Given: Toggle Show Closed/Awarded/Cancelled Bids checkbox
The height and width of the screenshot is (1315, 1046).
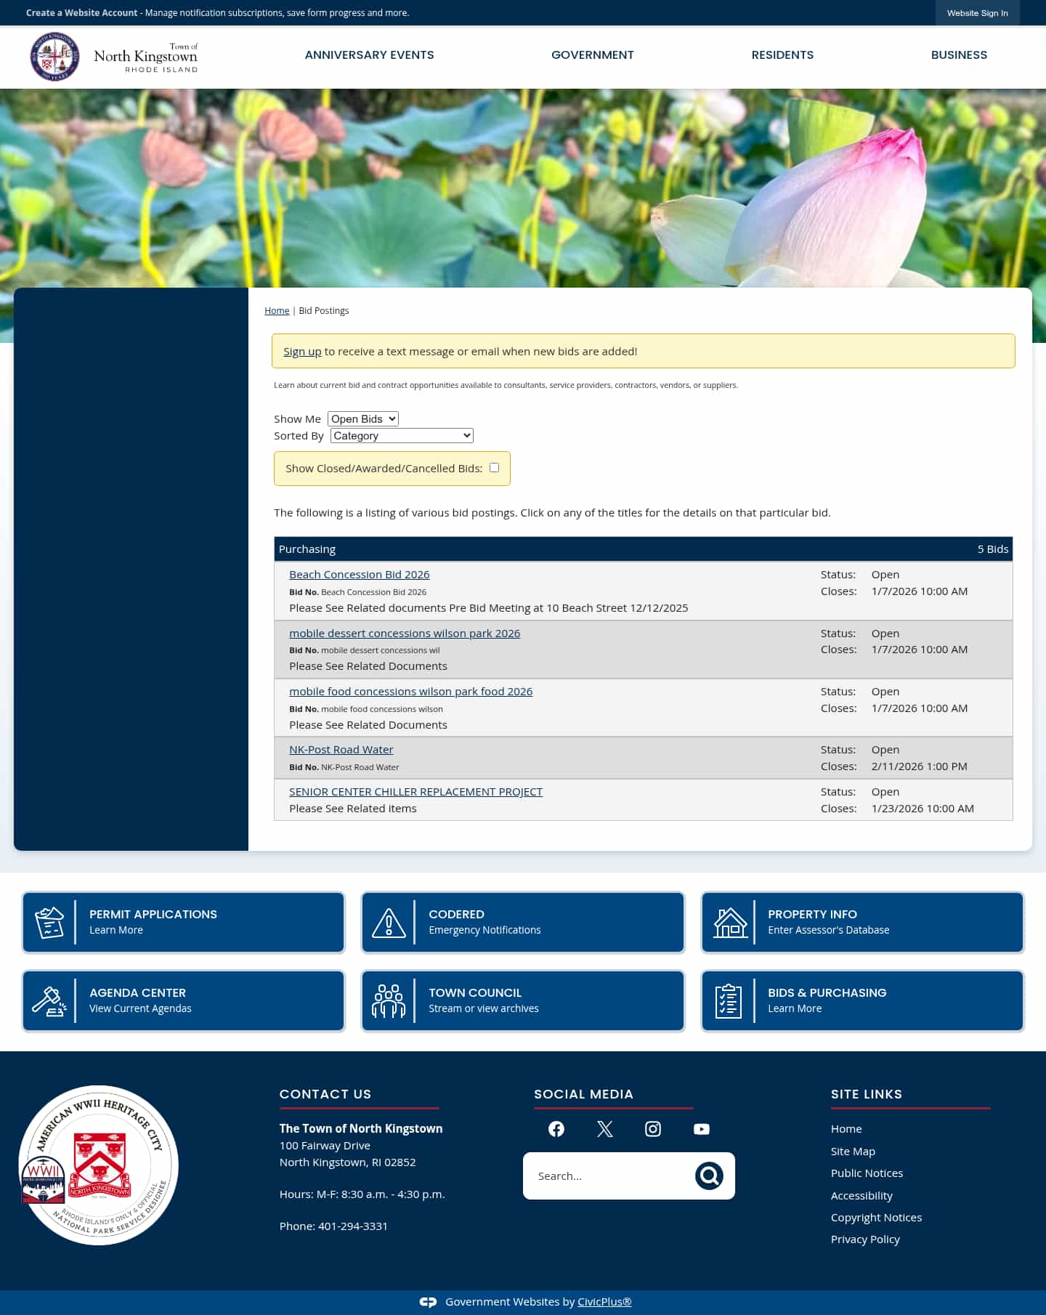Looking at the screenshot, I should [495, 468].
